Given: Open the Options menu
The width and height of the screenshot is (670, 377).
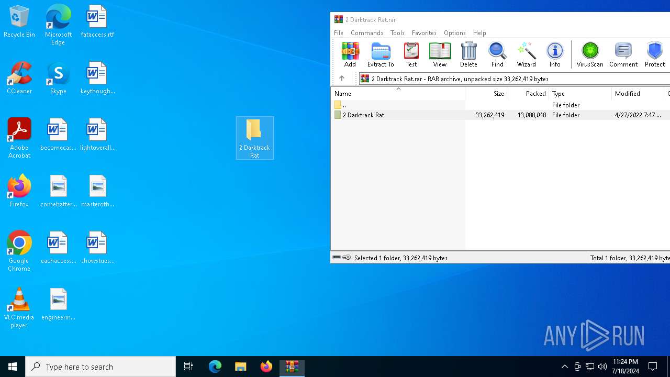Looking at the screenshot, I should (x=454, y=32).
